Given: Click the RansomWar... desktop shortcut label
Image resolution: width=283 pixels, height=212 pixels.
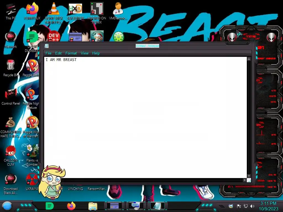Looking at the screenshot, I should (x=97, y=189).
